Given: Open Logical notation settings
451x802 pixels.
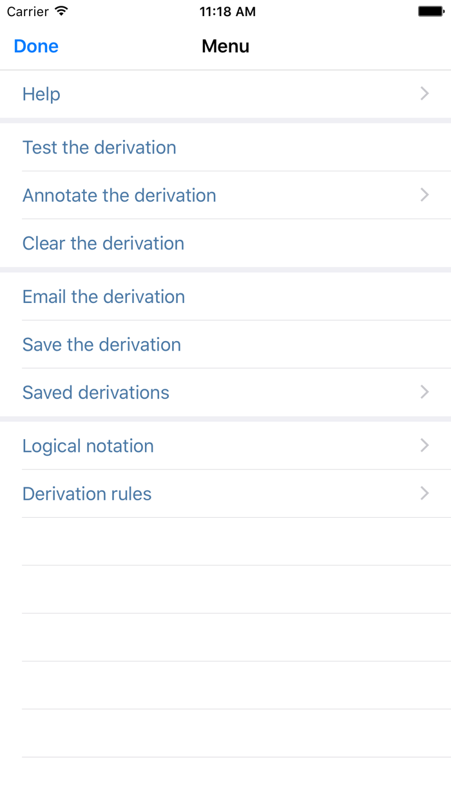Looking at the screenshot, I should [88, 446].
